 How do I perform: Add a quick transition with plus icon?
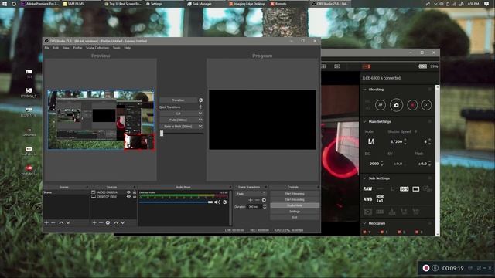pyautogui.click(x=201, y=107)
